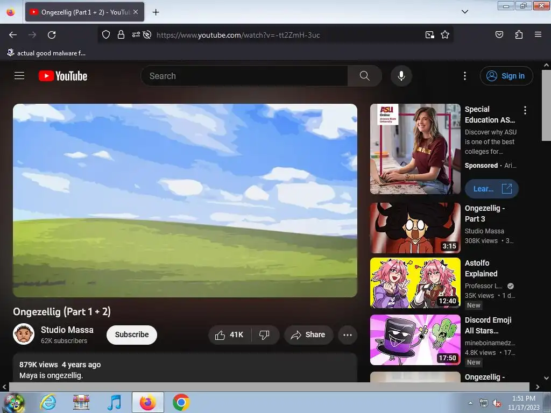Click the autoplay blocked icon in URL bar
Viewport: 551px width, 413px height.
[147, 35]
